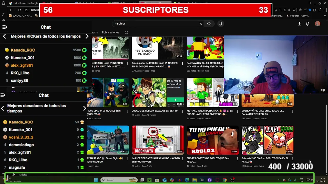Open the top Chat panel menu icon

(5, 27)
